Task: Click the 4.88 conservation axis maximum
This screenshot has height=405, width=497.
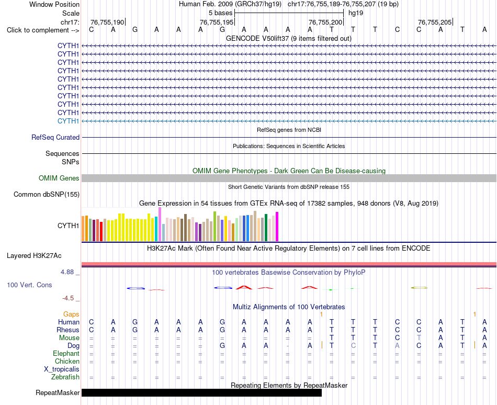Action: click(x=67, y=272)
